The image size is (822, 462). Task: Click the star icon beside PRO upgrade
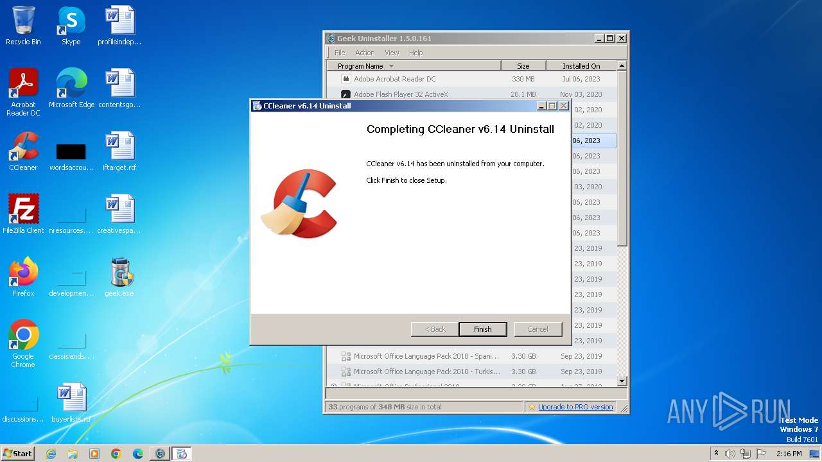point(532,407)
